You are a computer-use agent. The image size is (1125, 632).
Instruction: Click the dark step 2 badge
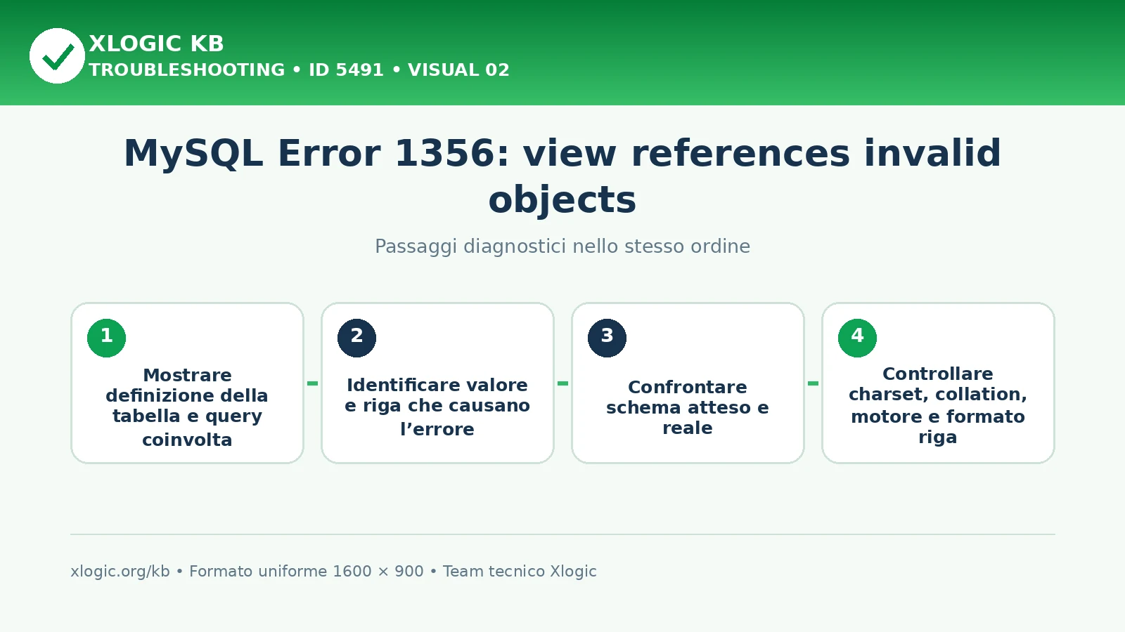coord(356,338)
